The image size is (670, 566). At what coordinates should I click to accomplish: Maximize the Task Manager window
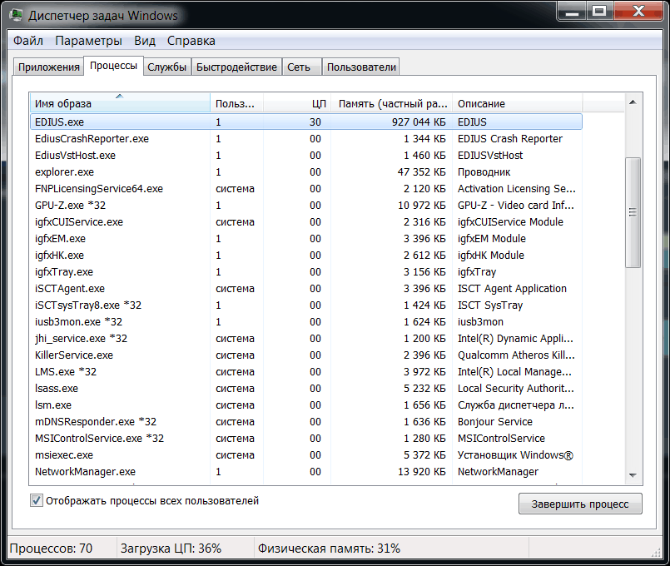(599, 12)
